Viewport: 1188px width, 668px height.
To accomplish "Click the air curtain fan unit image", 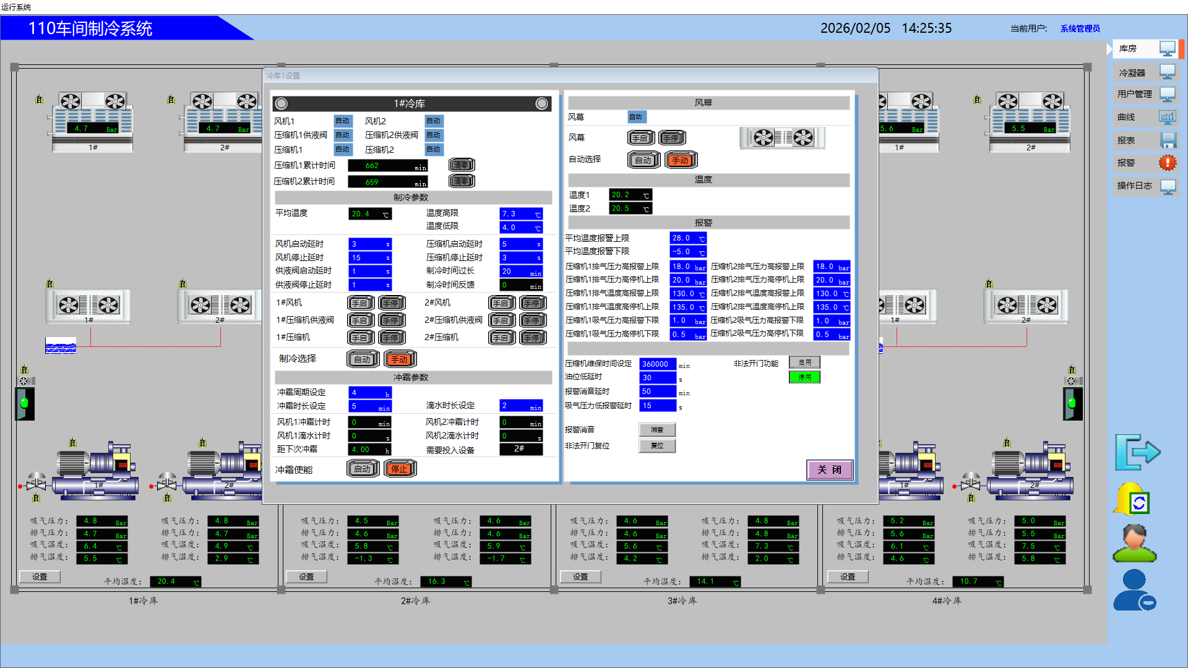I will tap(782, 137).
